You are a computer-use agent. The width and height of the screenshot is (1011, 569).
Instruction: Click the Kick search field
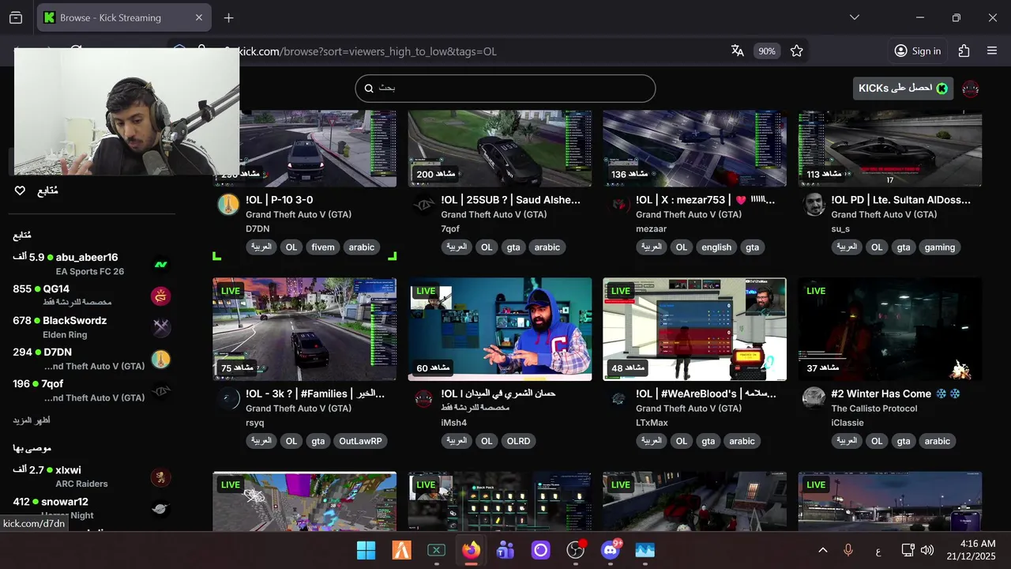click(505, 89)
